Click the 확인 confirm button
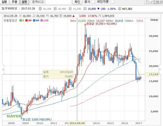 point(77,2)
